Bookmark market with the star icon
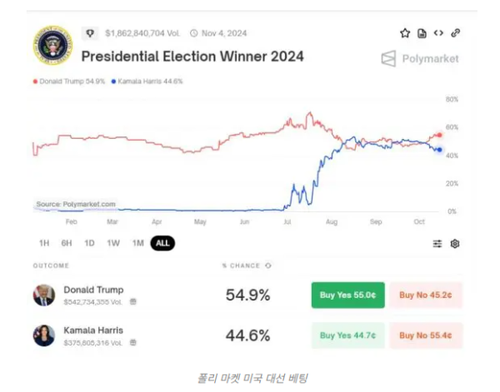Screen dimensions: 500x392 (405, 33)
